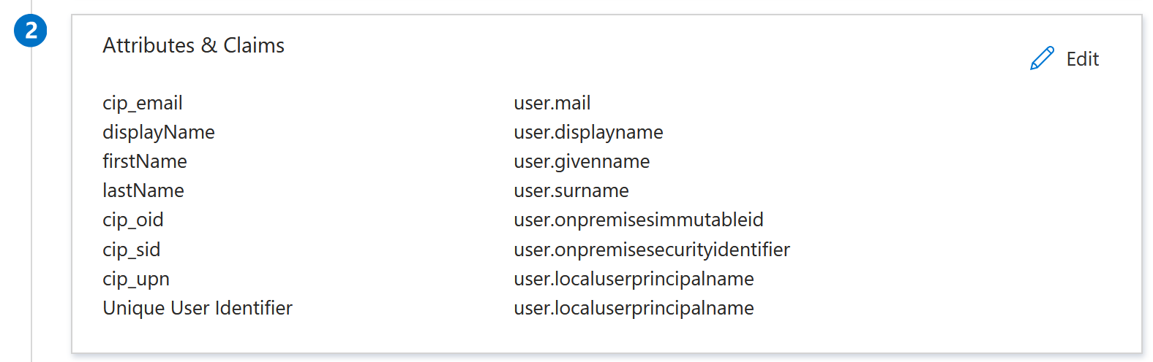
Task: Click the user.onpremisesecurityidentifier value
Action: (652, 250)
